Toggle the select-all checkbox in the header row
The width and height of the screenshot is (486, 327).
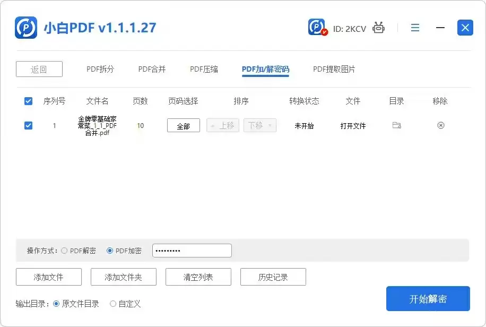pyautogui.click(x=28, y=101)
